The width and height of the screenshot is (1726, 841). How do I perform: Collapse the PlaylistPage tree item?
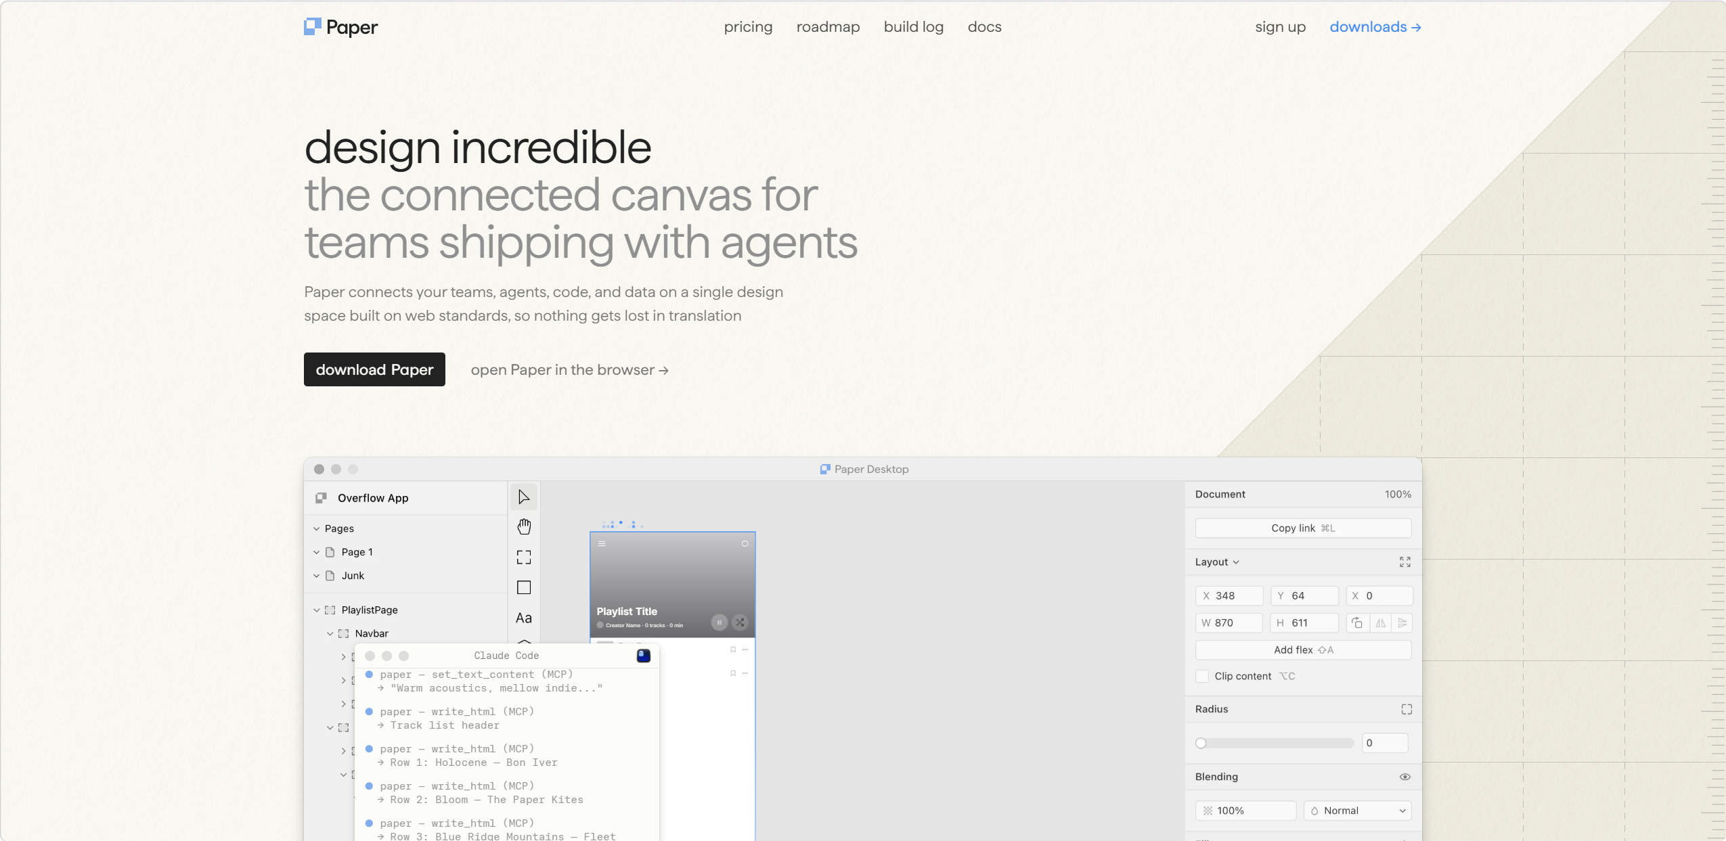pos(316,610)
